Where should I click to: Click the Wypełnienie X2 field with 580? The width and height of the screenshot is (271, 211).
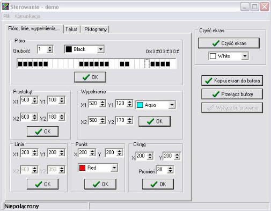[x=94, y=120]
